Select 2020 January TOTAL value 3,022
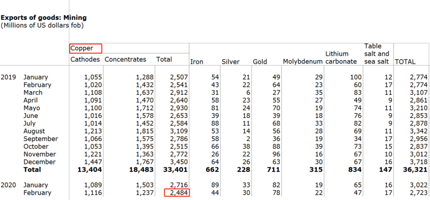Viewport: 430px width, 200px height. 419,185
